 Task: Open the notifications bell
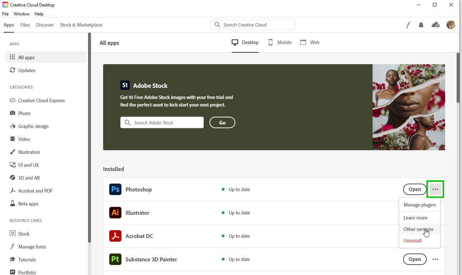pos(421,25)
